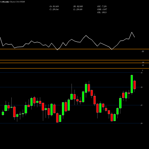
Task: Click the 'OL: 10.5' reading
Action: pyautogui.click(x=102, y=13)
